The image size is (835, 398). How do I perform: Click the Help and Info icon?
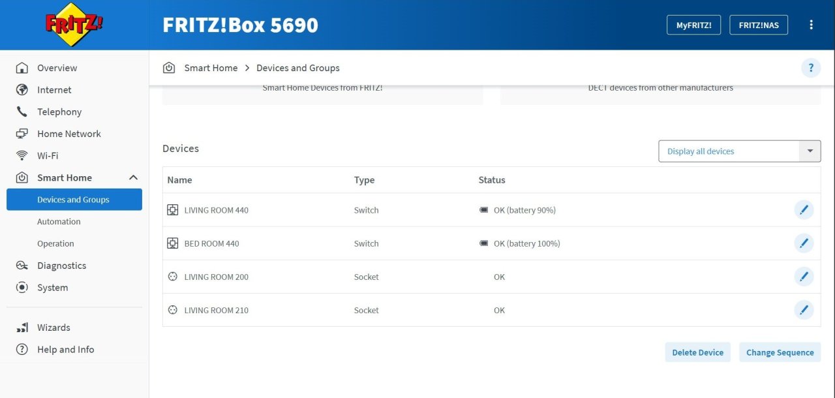22,350
